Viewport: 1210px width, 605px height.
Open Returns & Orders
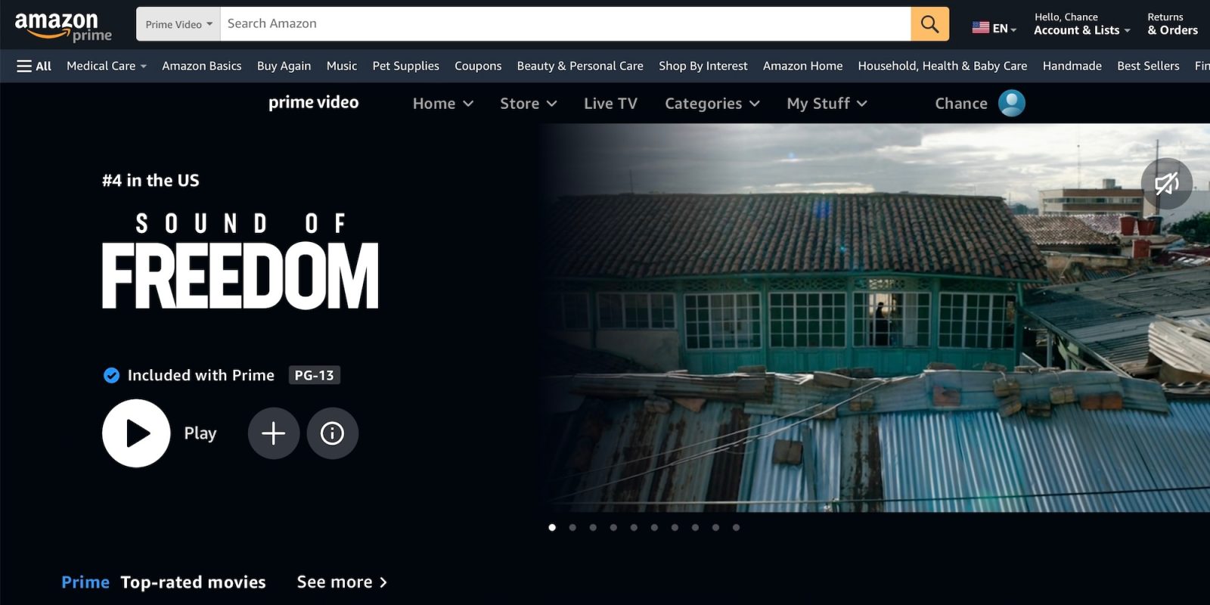(x=1171, y=24)
